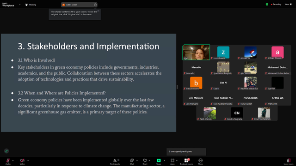Open Breakout rooms
The height and width of the screenshot is (166, 296).
point(186,161)
